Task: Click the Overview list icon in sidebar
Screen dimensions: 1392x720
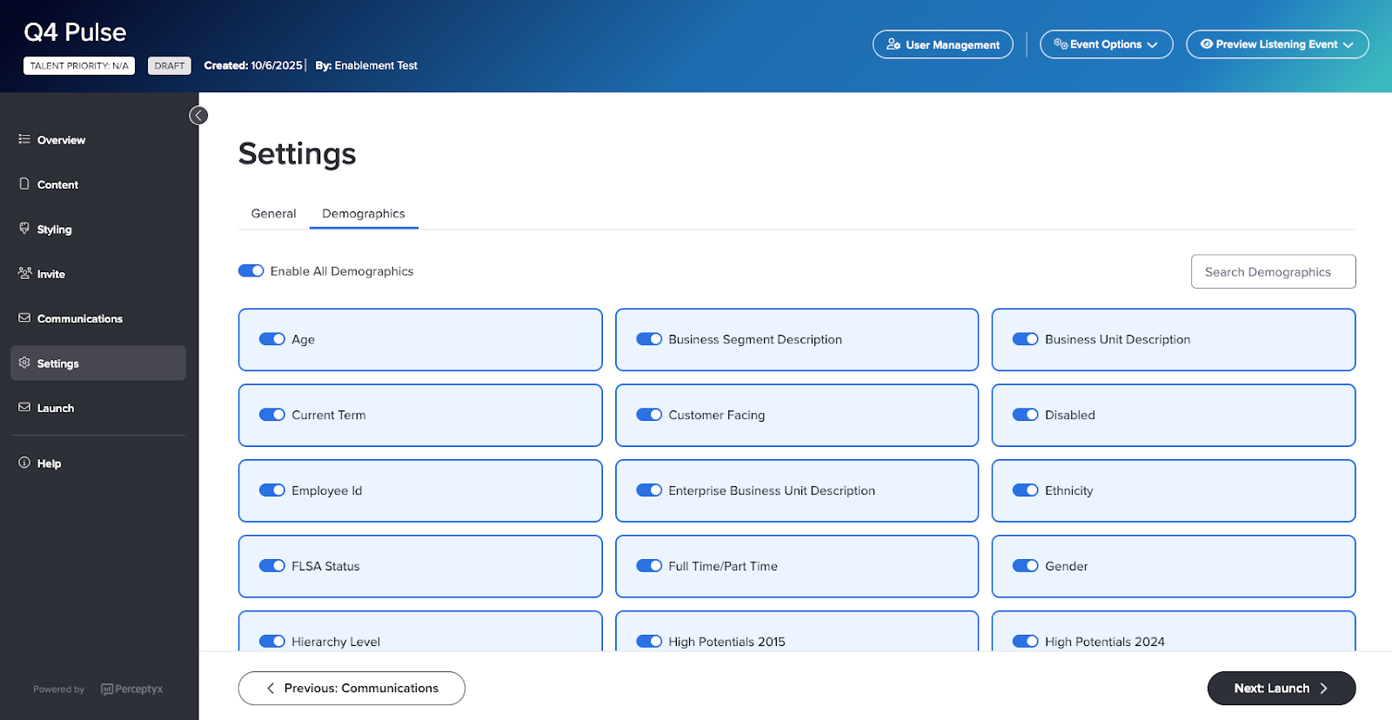Action: (x=24, y=139)
